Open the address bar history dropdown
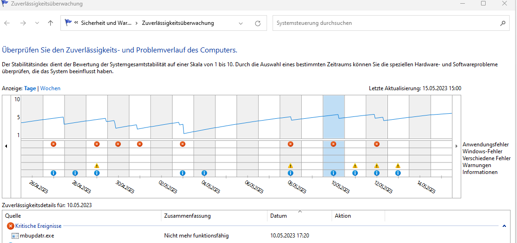The image size is (517, 243). [x=241, y=23]
